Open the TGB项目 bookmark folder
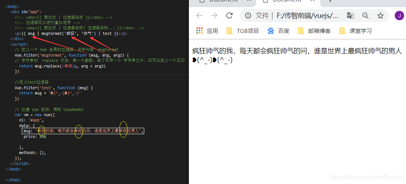The image size is (406, 184). pos(243,31)
